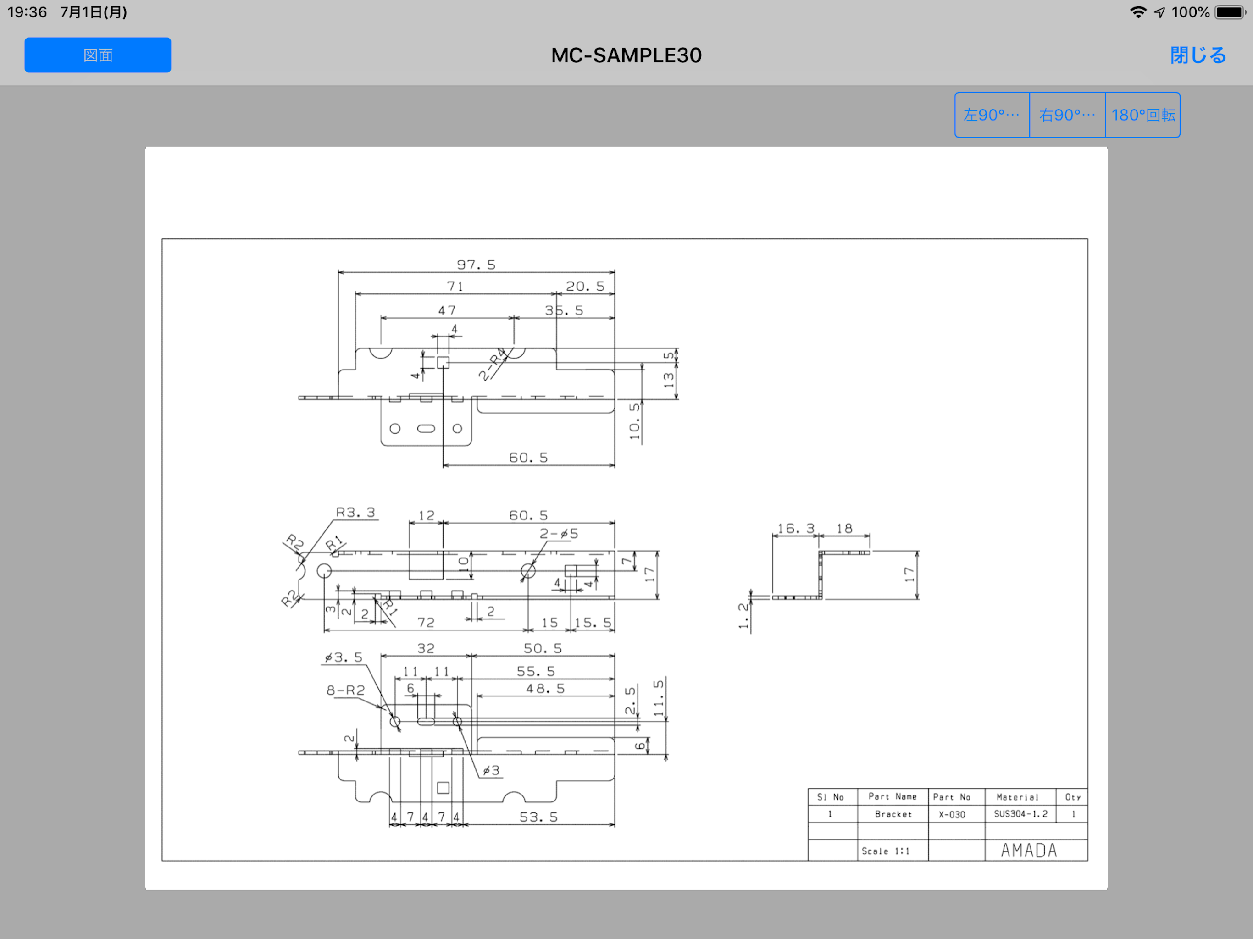Rotate drawing right 90° with 右90° button
1253x939 pixels.
(1067, 115)
